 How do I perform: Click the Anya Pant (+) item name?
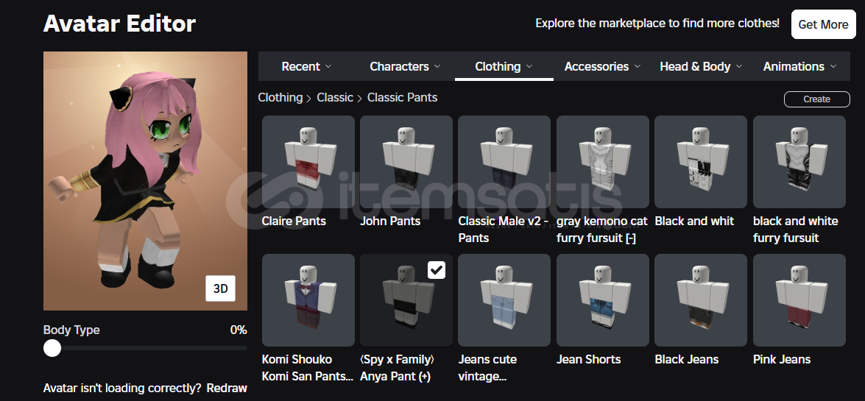398,368
